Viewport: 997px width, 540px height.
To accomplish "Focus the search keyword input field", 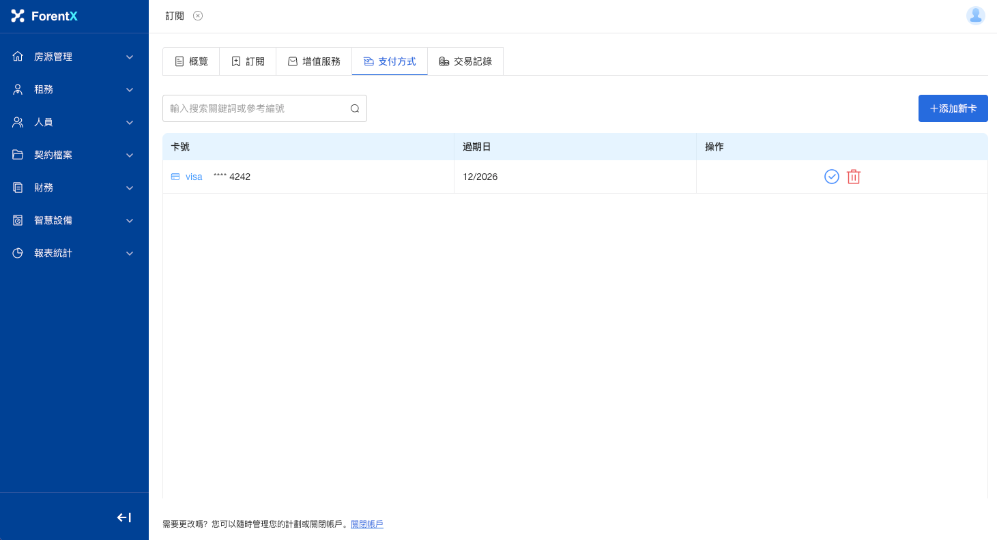I will coord(256,108).
